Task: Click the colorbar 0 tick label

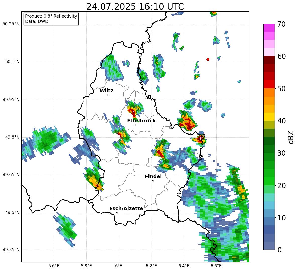Action: 279,250
